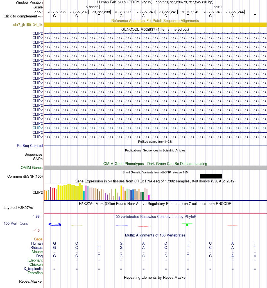
Task: Click the green mark in the PhyloP track
Action: click(187, 224)
